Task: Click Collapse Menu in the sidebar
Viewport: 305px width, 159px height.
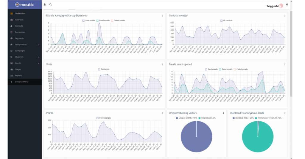Action: tap(21, 82)
